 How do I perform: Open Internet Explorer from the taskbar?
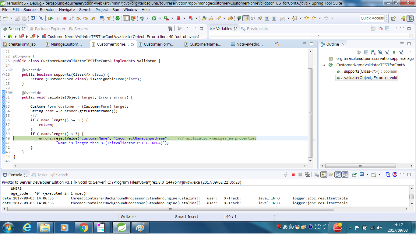click(27, 227)
